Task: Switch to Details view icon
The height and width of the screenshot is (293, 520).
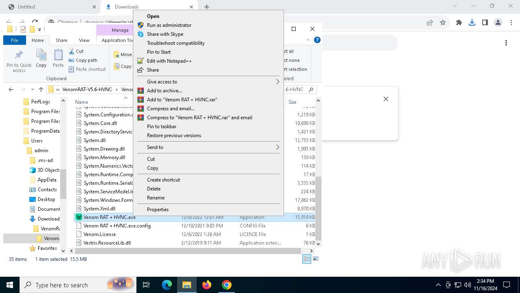Action: 307,259
